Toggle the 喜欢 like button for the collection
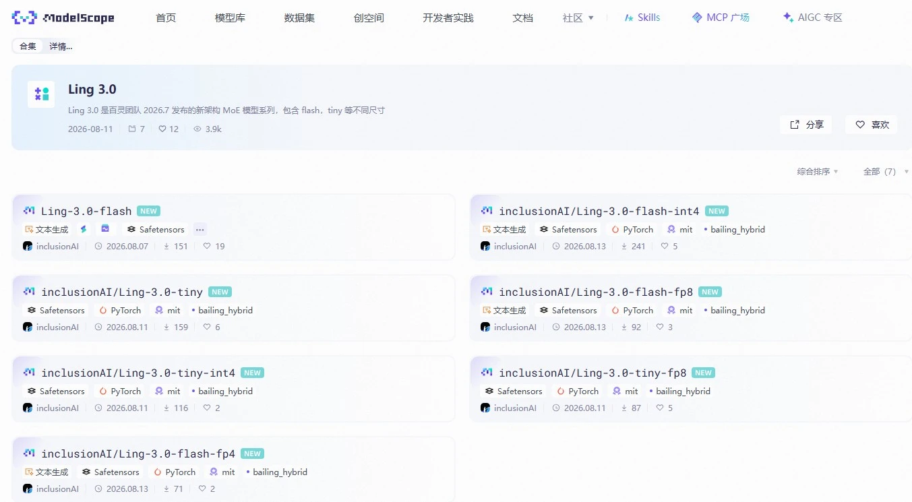Viewport: 912px width, 502px height. click(872, 125)
